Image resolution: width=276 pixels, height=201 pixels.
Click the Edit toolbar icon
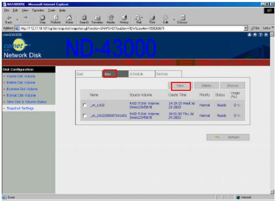[165, 19]
